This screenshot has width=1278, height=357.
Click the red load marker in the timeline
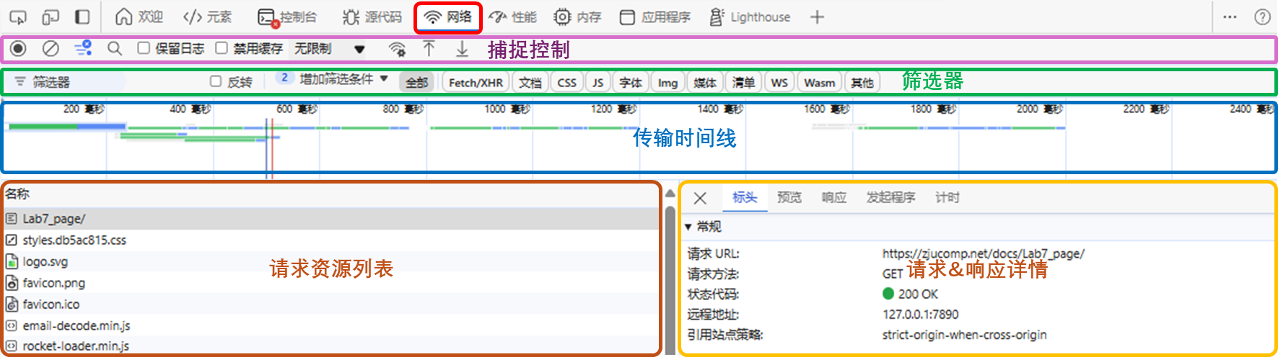[272, 148]
